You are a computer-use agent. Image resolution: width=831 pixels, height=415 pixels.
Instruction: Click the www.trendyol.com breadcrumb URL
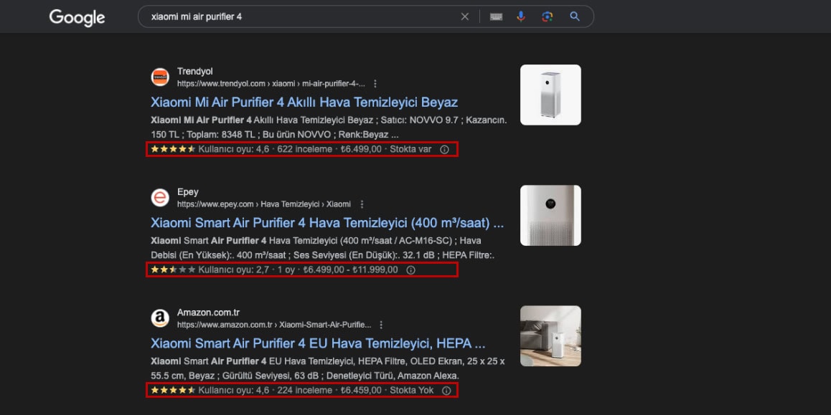271,84
